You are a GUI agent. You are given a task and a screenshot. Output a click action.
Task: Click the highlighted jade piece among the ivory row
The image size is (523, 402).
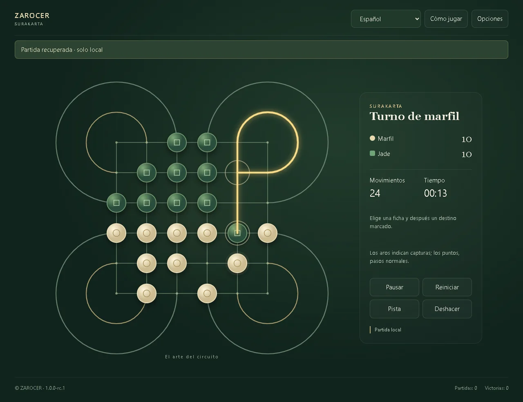coord(237,233)
